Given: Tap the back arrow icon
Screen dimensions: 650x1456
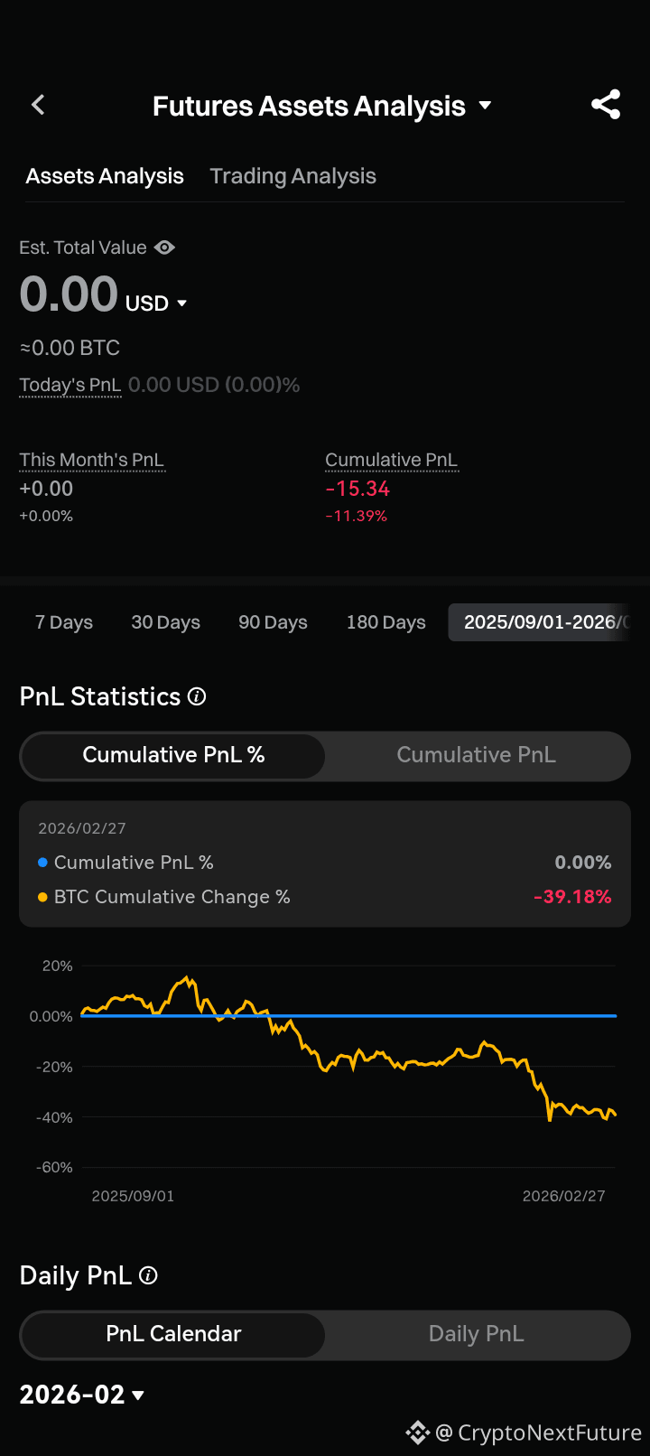Looking at the screenshot, I should coord(38,105).
